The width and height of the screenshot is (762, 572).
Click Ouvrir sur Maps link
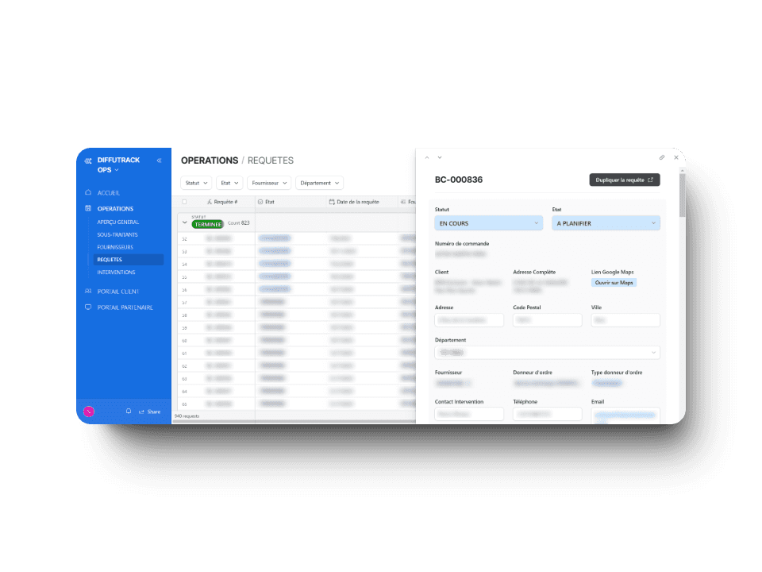(x=614, y=283)
